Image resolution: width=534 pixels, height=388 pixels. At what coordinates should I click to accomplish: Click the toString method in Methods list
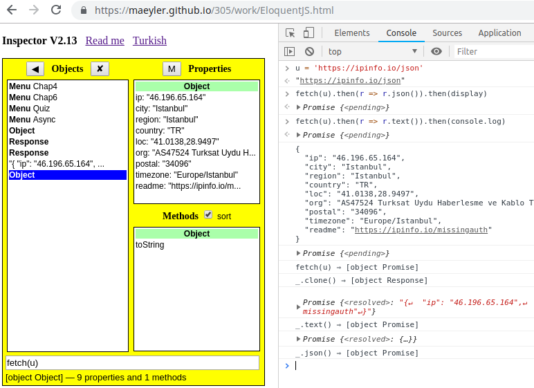point(196,245)
